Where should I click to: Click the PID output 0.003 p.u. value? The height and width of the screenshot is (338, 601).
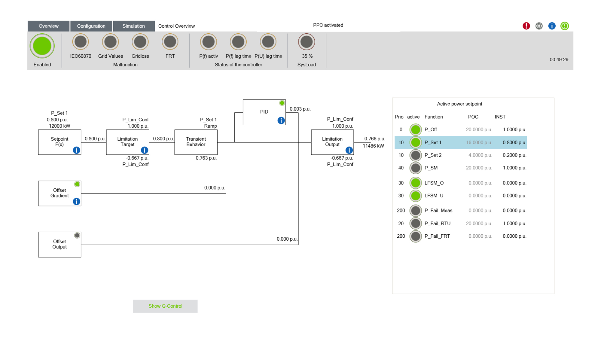[x=300, y=109]
